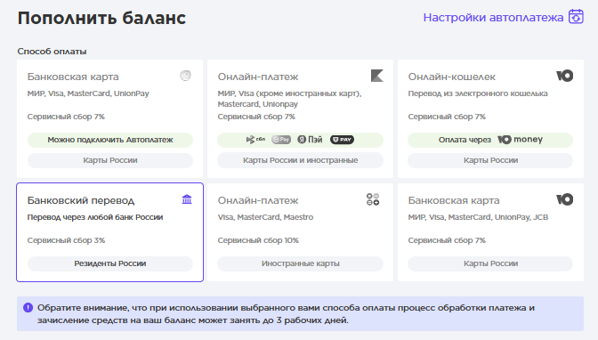598x340 pixels.
Task: Click the text МИР, Visa (кроме иностранных карт)
Action: pyautogui.click(x=289, y=93)
